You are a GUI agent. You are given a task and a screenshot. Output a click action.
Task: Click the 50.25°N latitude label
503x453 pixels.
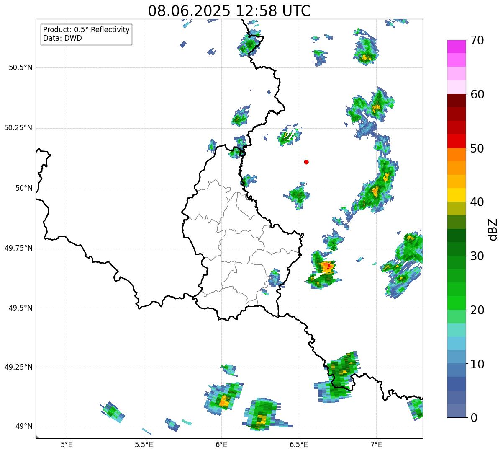pos(18,128)
